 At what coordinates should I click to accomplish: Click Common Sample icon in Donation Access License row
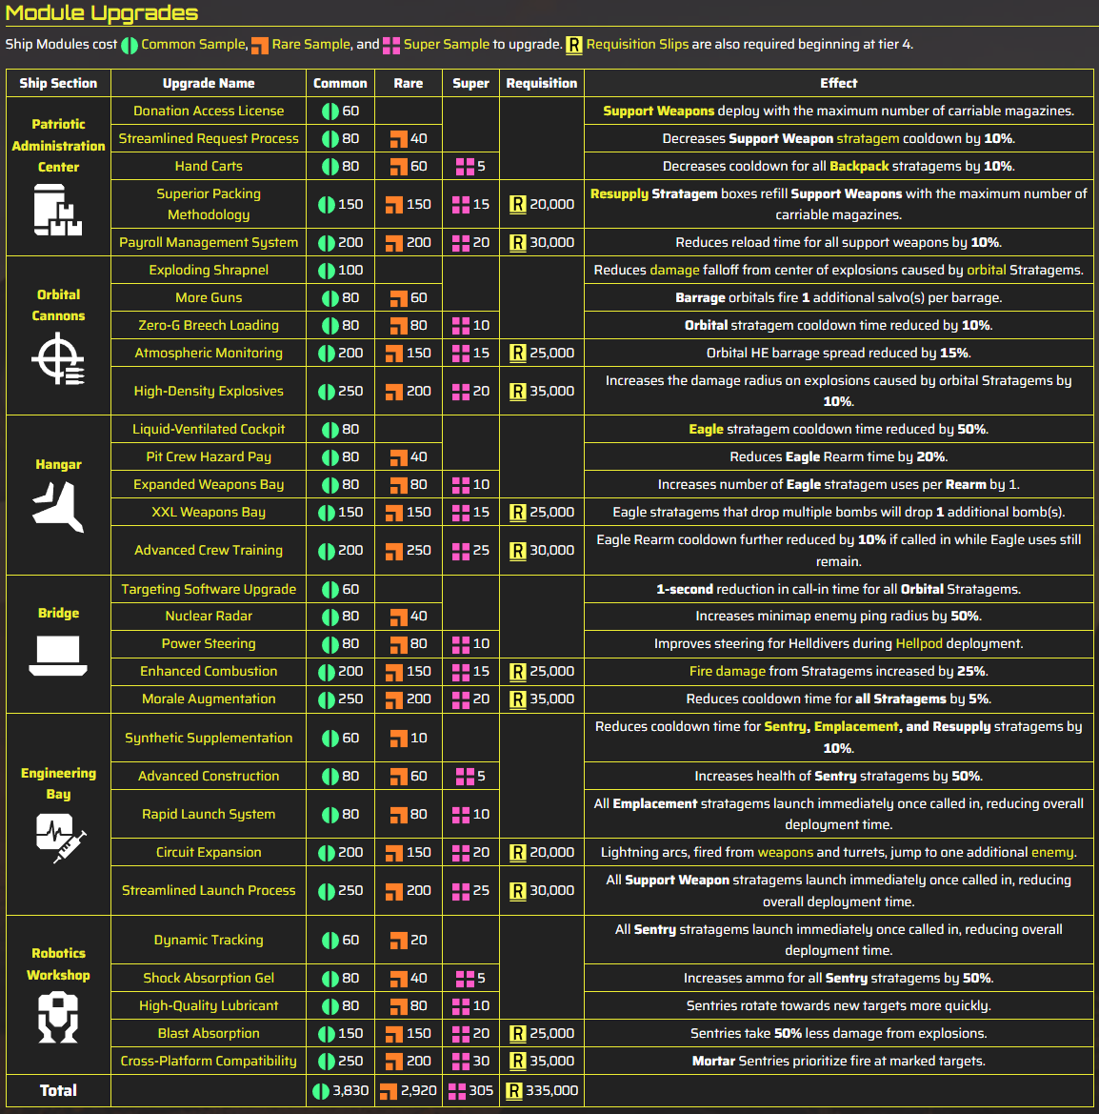[x=330, y=111]
